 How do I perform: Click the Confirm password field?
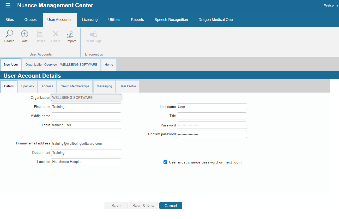212,134
